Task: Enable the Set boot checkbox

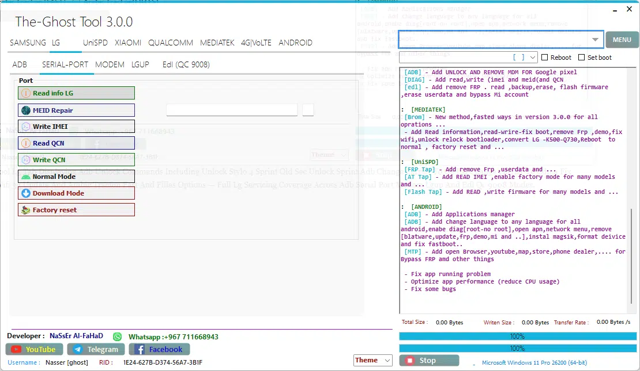Action: (x=582, y=58)
